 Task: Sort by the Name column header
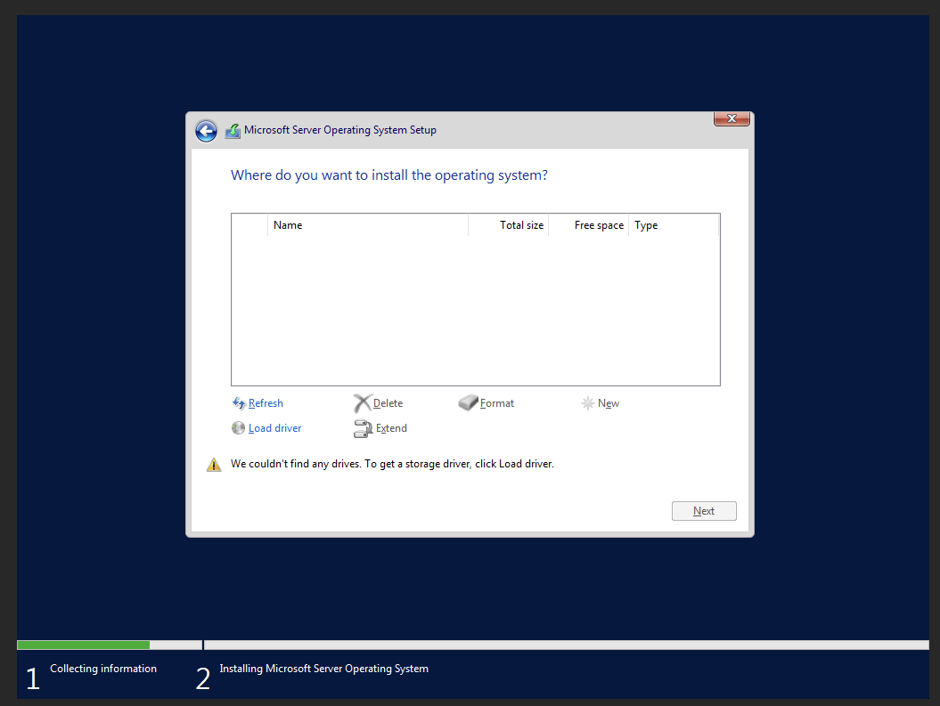367,225
